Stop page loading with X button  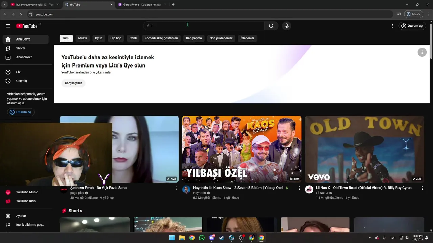pos(21,14)
